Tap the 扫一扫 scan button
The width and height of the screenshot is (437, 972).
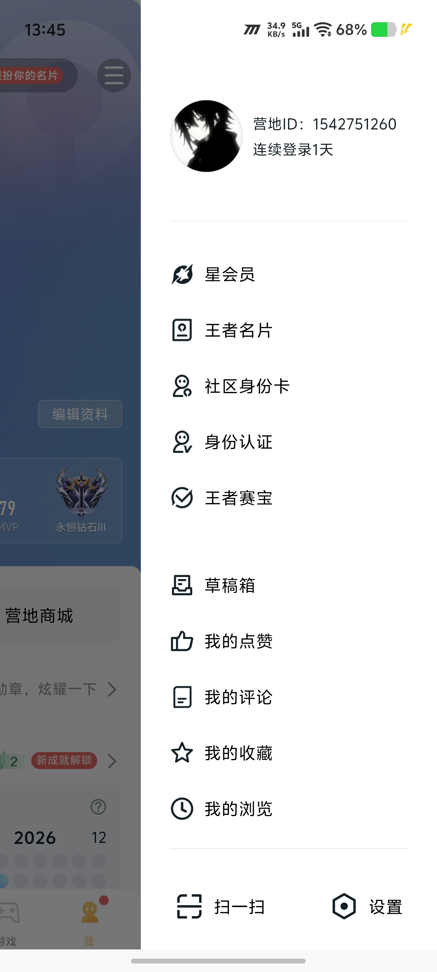(x=221, y=906)
